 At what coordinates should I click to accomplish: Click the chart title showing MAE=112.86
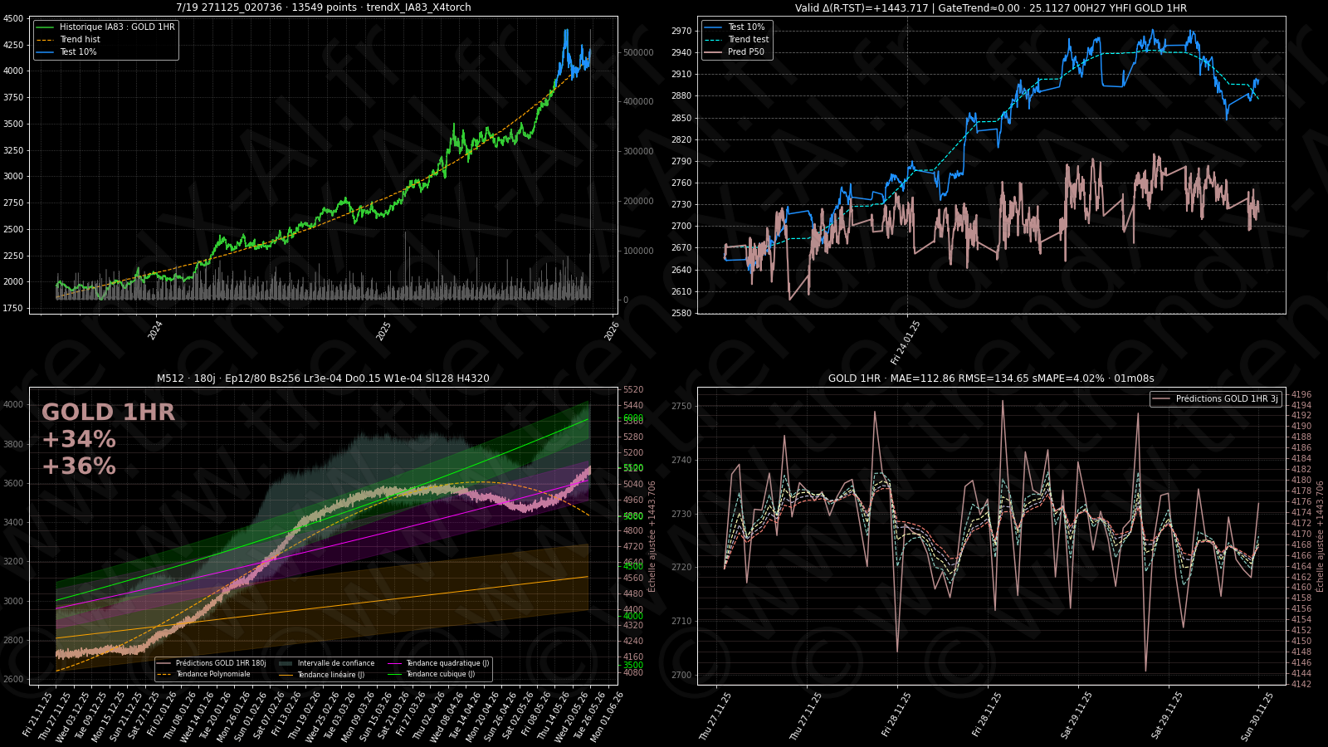coord(991,378)
